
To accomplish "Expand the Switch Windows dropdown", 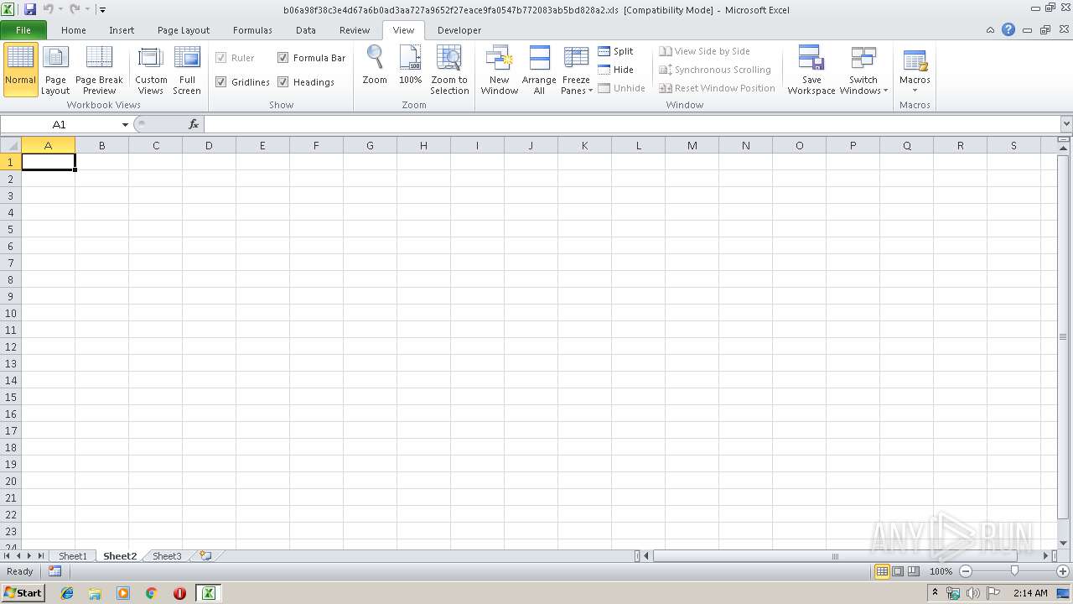I will click(x=885, y=91).
